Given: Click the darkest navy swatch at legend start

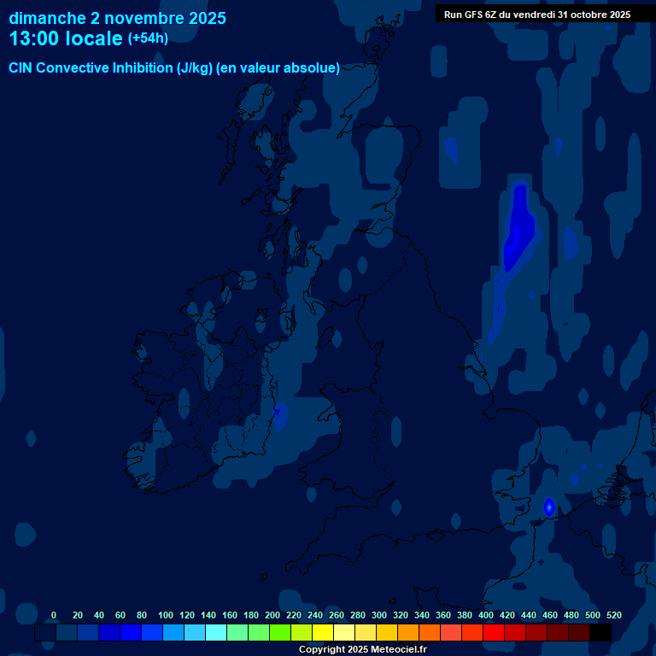Looking at the screenshot, I should [x=45, y=633].
